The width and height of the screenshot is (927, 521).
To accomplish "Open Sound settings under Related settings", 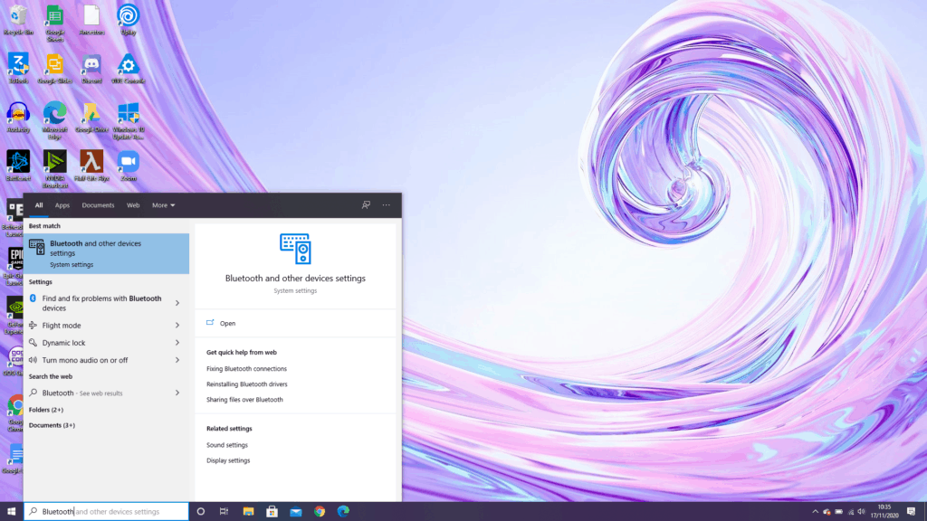I will (x=226, y=445).
